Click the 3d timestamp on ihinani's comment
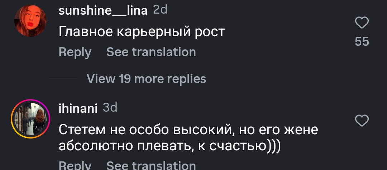 [x=110, y=107]
